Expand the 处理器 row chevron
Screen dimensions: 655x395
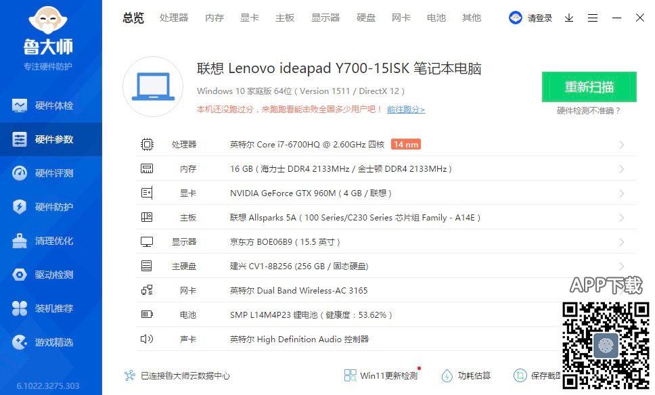click(x=621, y=145)
